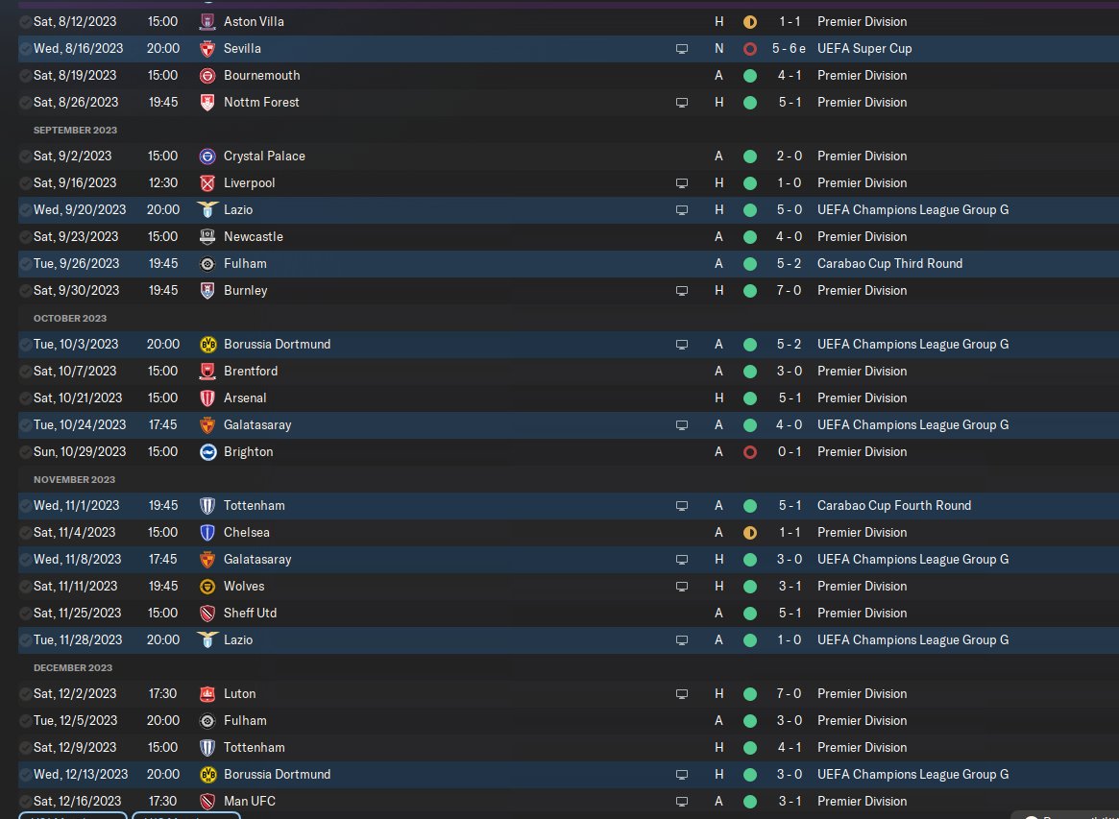Click the Brighton club badge
The height and width of the screenshot is (819, 1119).
click(x=207, y=451)
